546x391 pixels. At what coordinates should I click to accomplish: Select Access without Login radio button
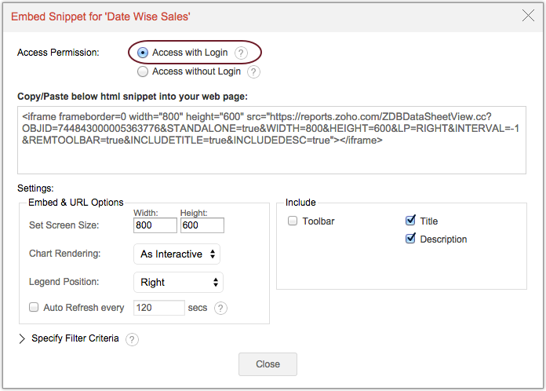[143, 71]
